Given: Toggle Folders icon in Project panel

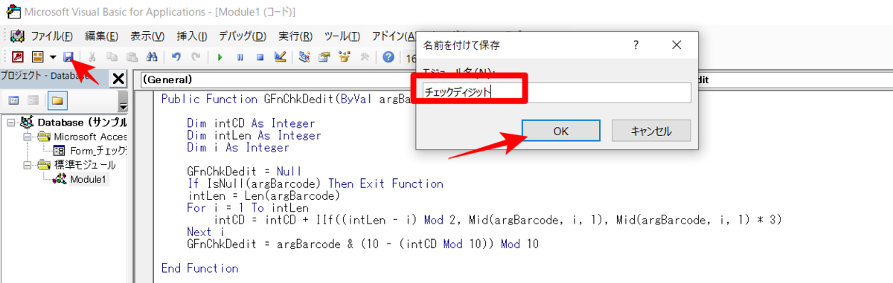Looking at the screenshot, I should 57,100.
